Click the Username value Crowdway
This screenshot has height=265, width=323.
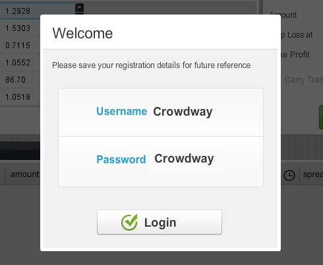[183, 112]
